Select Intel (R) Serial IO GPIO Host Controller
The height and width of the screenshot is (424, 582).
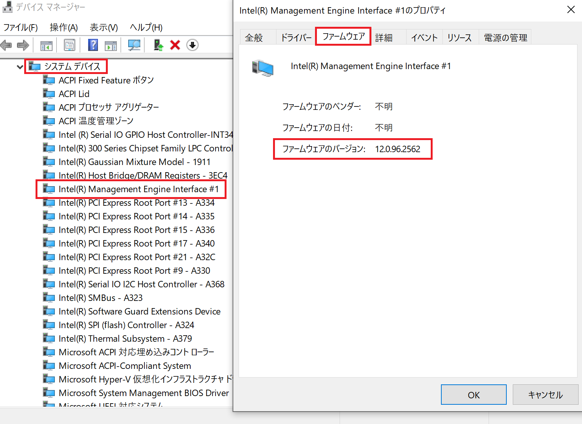[146, 134]
